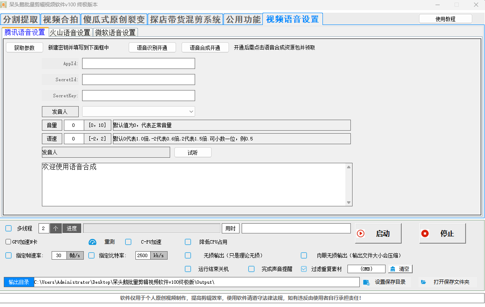Click the 进度 progress bar
Viewport: 485px width, 307px height.
[152, 228]
